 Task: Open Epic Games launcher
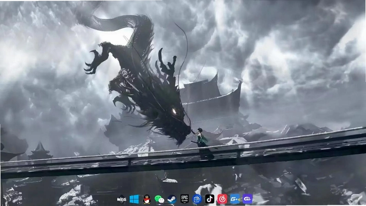[x=185, y=199]
